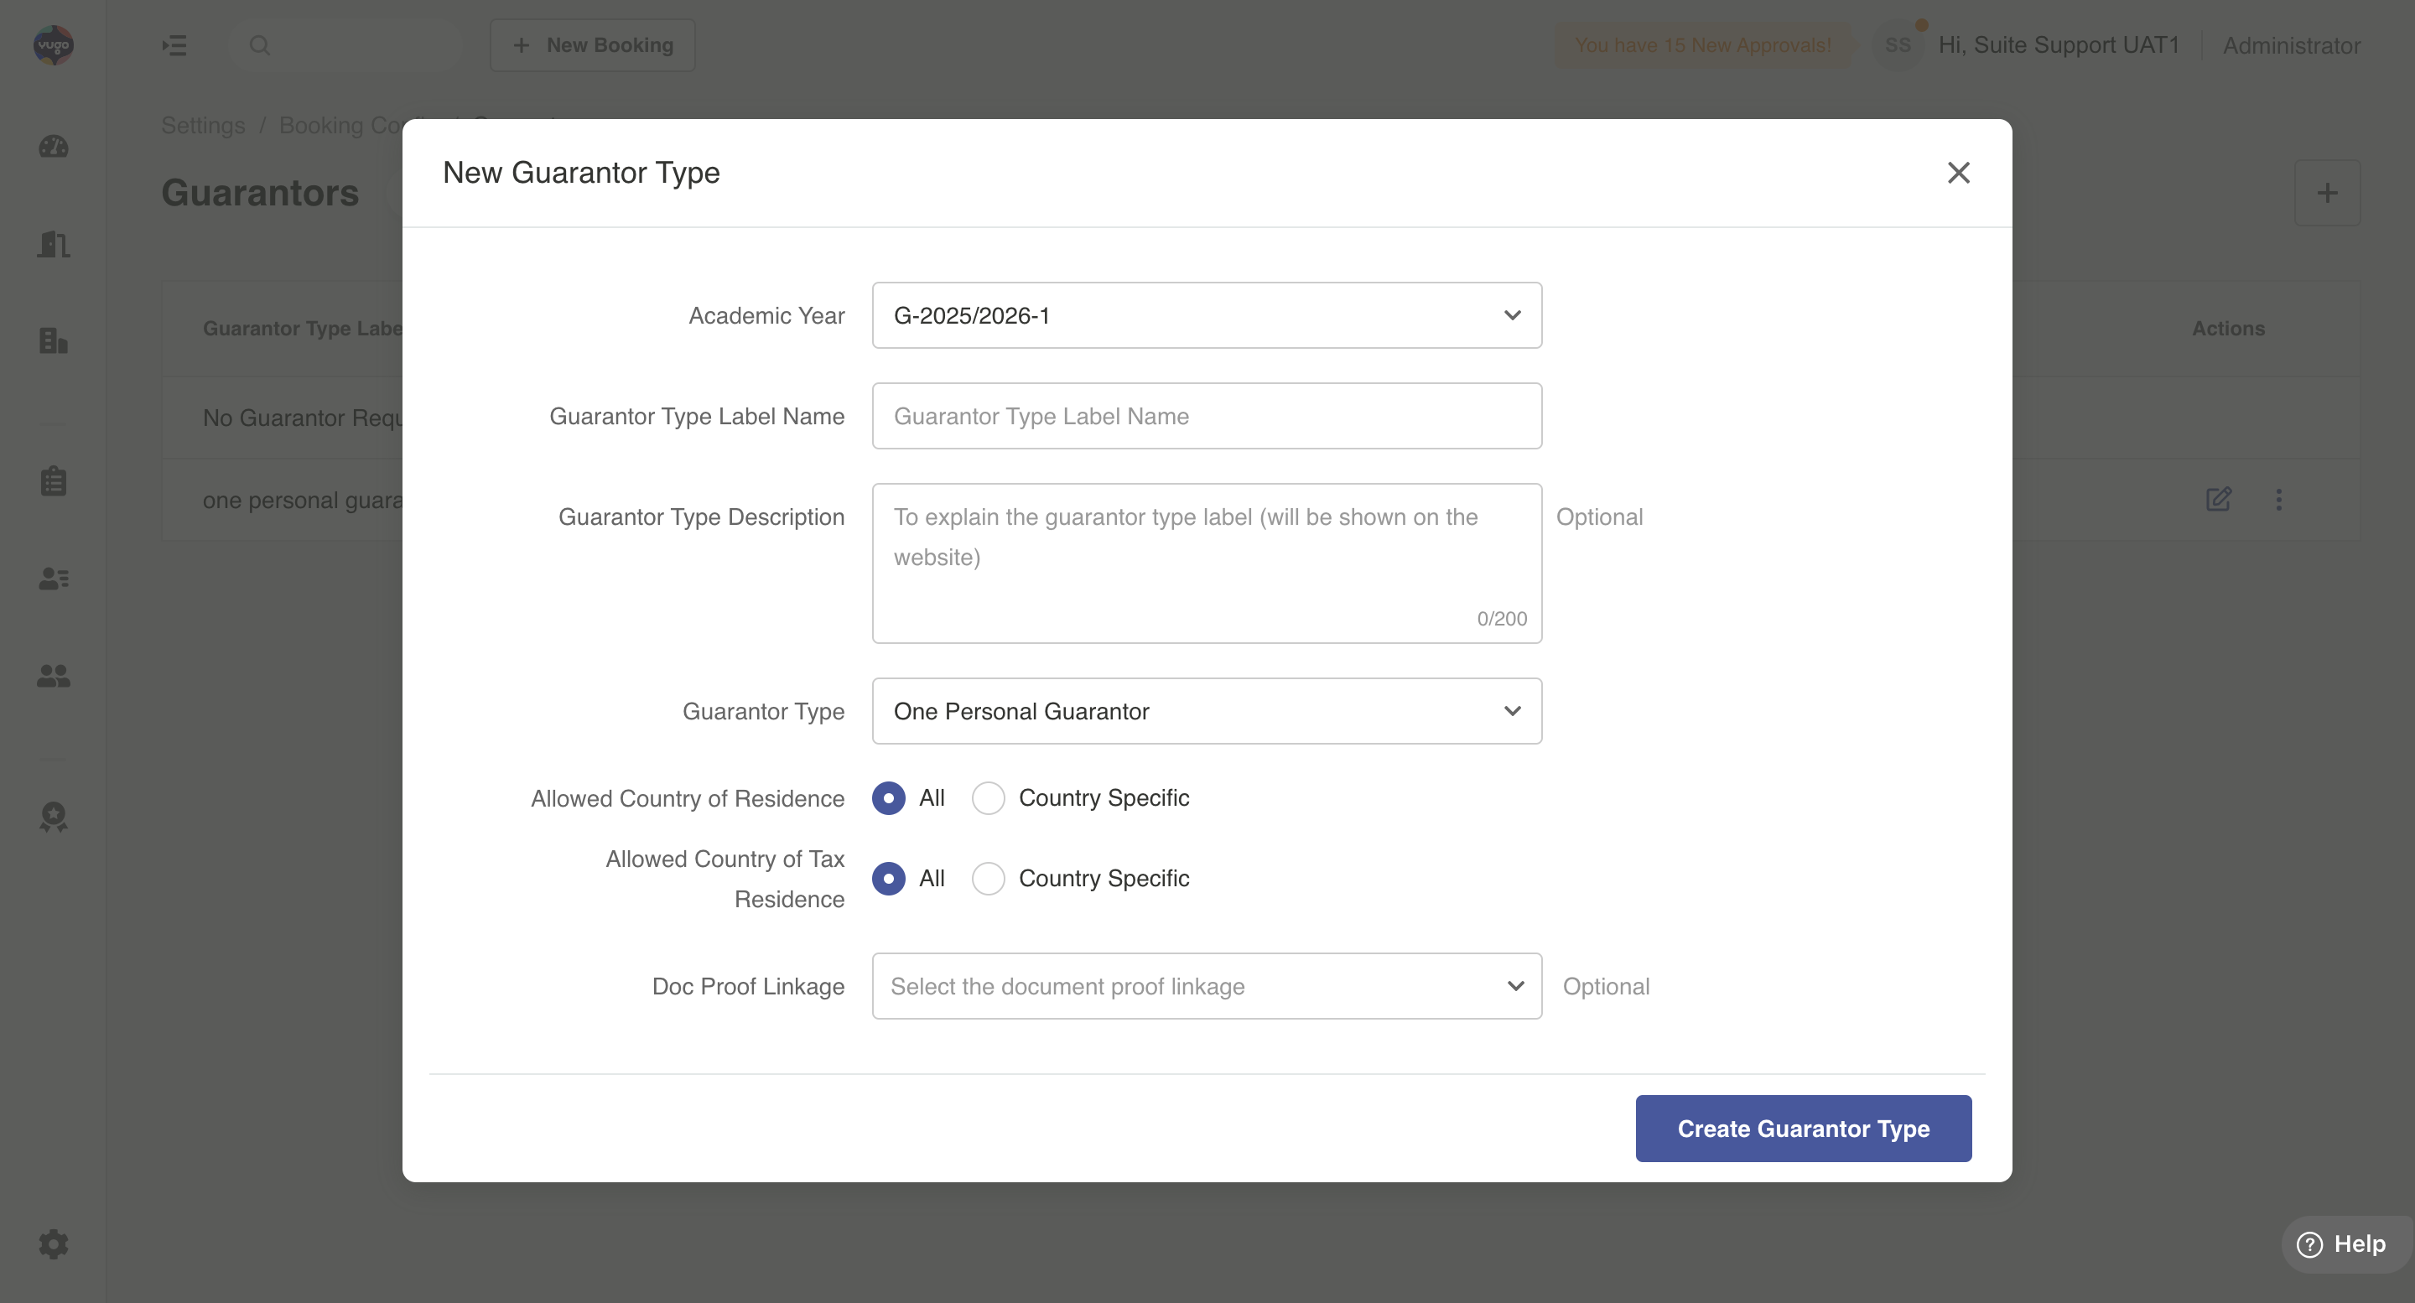Choose Country Specific for Tax Residence
2415x1303 pixels.
(988, 879)
